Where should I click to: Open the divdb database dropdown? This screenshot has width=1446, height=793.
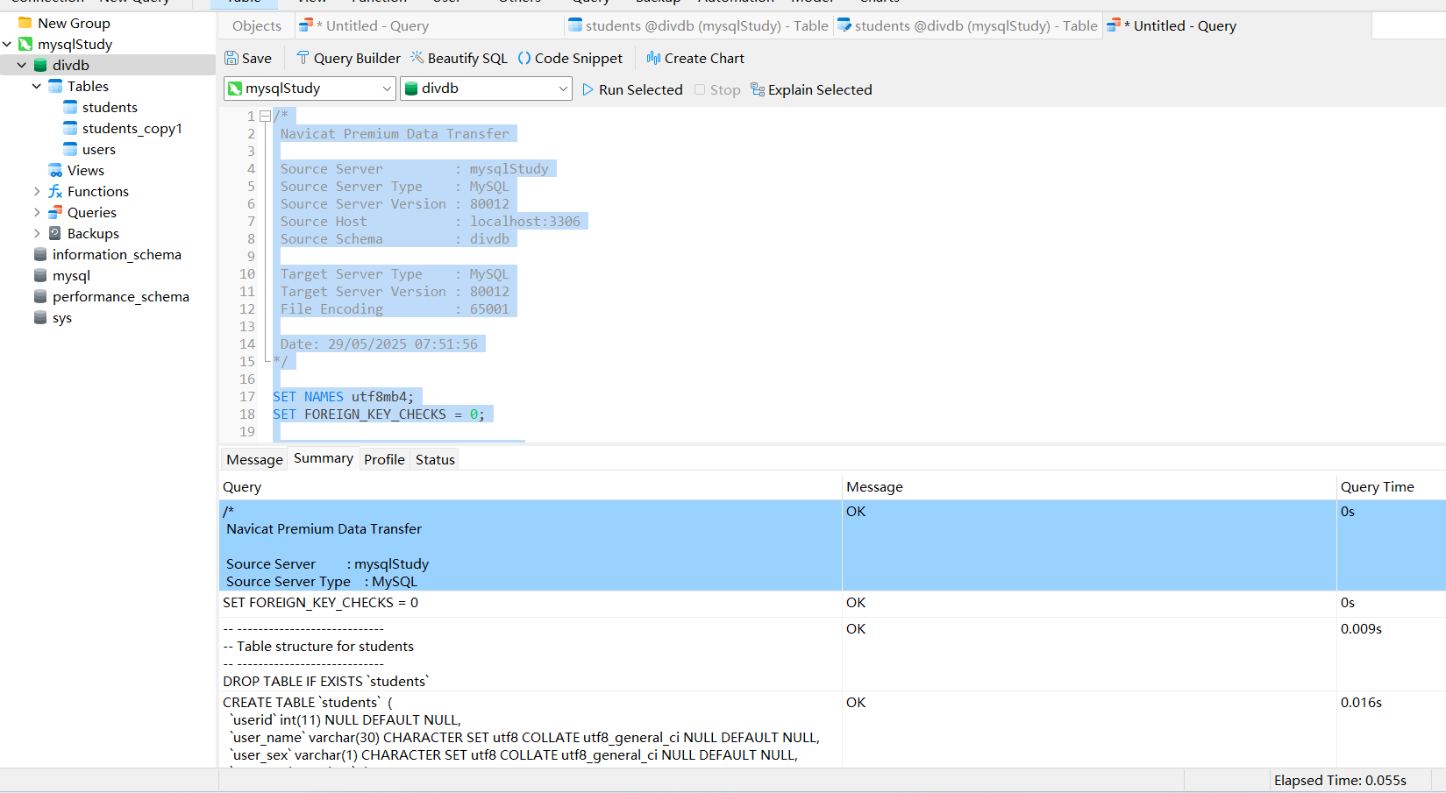click(486, 89)
